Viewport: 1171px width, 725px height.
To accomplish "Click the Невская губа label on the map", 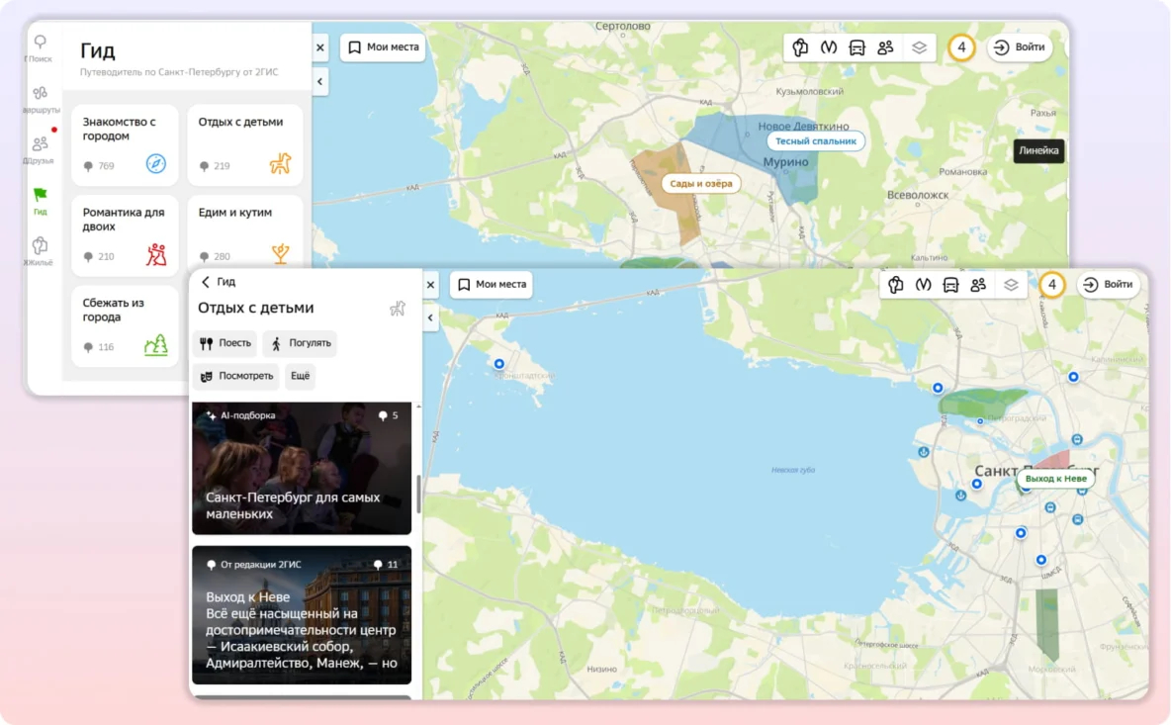I will [793, 470].
